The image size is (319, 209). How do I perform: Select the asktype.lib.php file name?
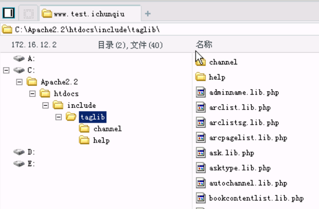240,168
